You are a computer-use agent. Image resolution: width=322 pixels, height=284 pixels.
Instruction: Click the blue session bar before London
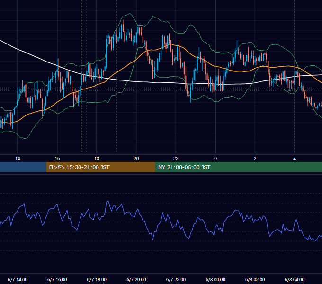(23, 167)
